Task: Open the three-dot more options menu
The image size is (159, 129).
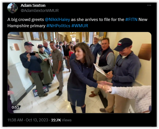Action: coord(149,5)
